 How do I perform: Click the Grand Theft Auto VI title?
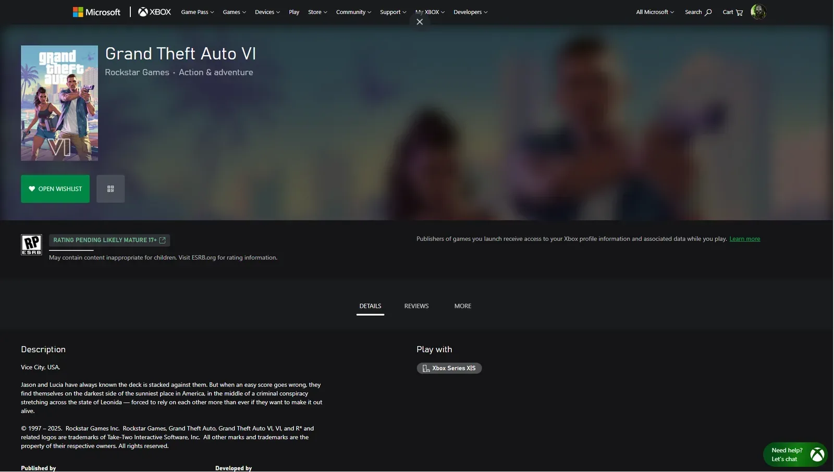(180, 54)
